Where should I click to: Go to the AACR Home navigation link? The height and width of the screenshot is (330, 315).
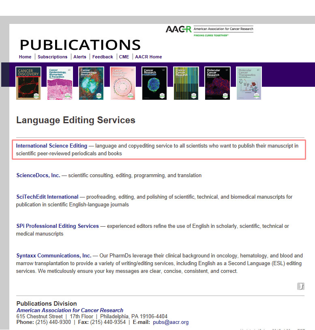point(148,57)
